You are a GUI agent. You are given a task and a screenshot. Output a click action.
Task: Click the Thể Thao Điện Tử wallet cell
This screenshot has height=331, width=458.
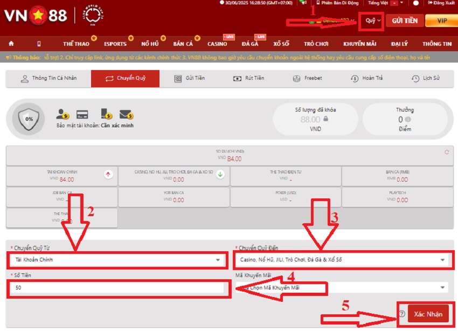pos(286,176)
